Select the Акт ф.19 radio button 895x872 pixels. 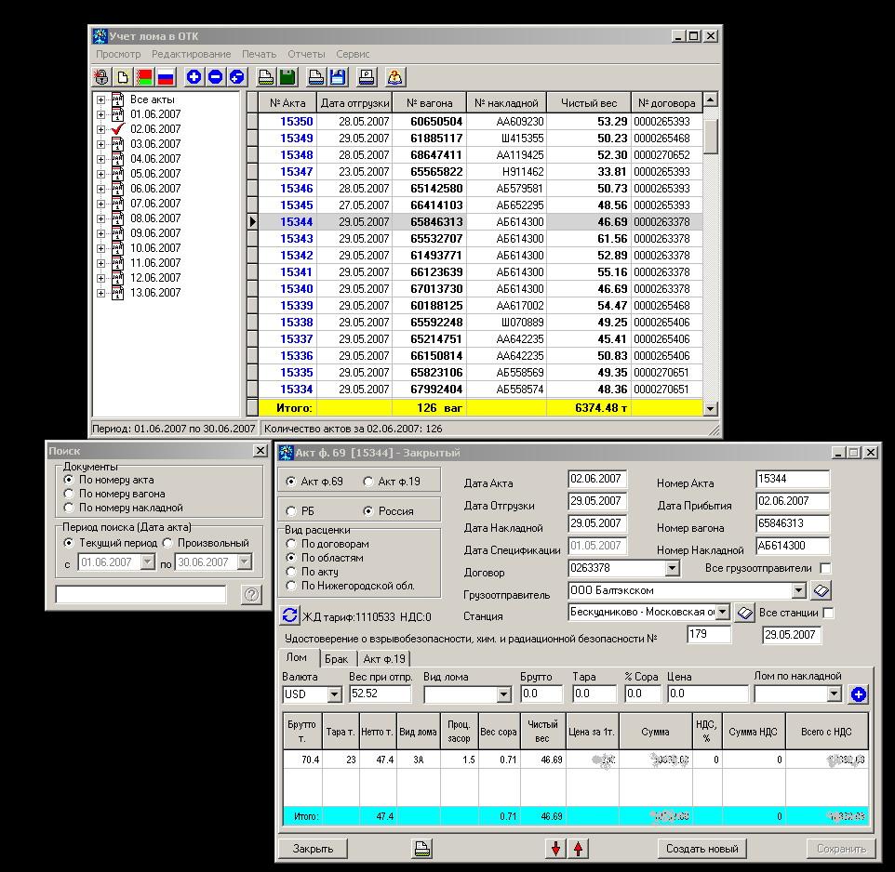click(x=368, y=482)
